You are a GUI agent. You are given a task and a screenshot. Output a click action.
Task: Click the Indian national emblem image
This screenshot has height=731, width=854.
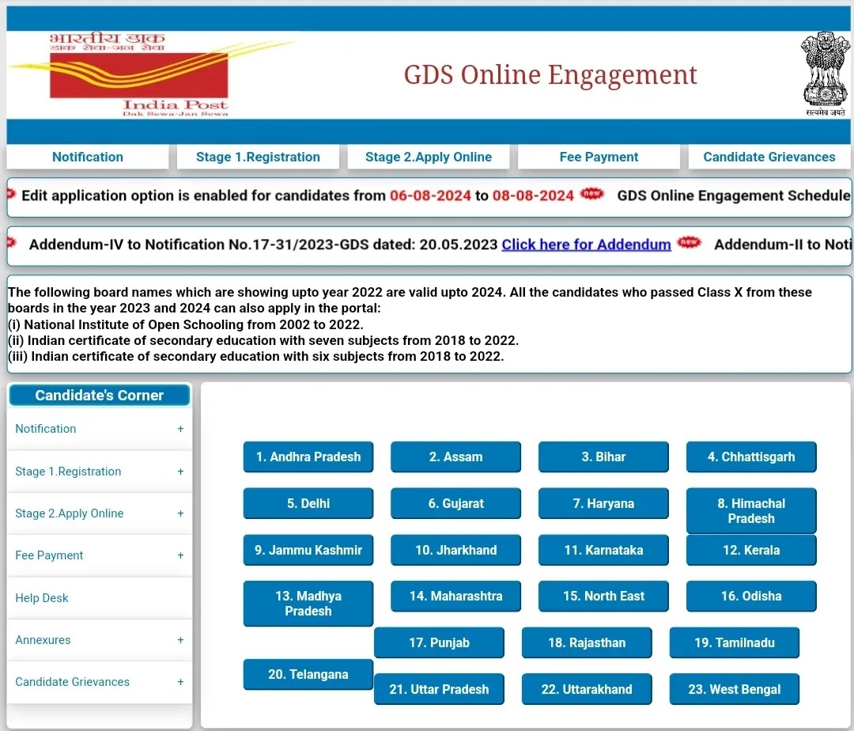(826, 74)
